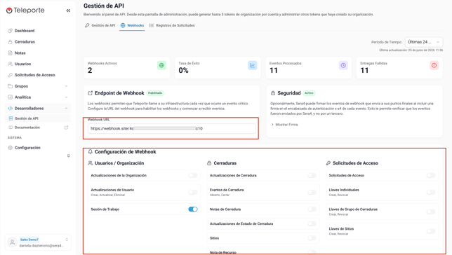Screen dimensions: 452x255
Task: Switch to Registros de Solicitudes tab
Action: click(x=172, y=25)
